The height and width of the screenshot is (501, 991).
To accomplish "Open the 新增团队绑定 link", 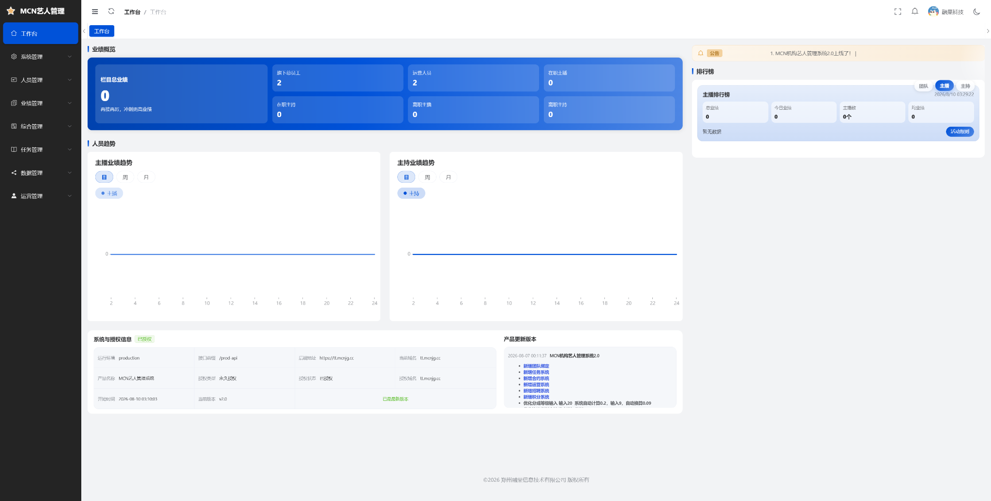I will (x=536, y=366).
